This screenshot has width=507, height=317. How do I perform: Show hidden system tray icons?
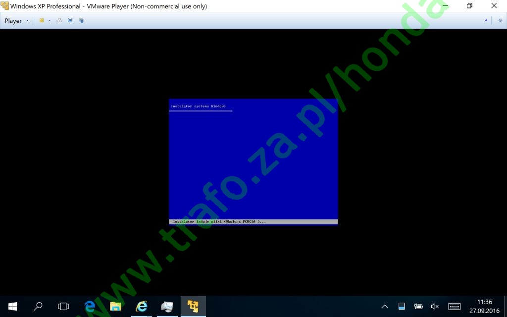(x=385, y=306)
